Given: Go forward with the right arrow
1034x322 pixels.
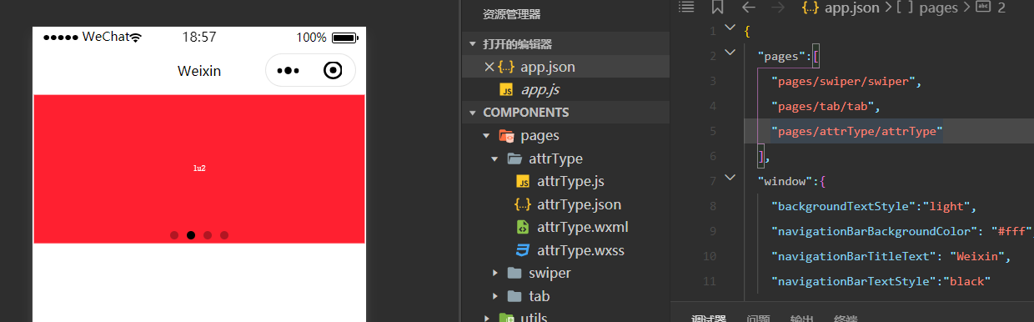Looking at the screenshot, I should [778, 8].
